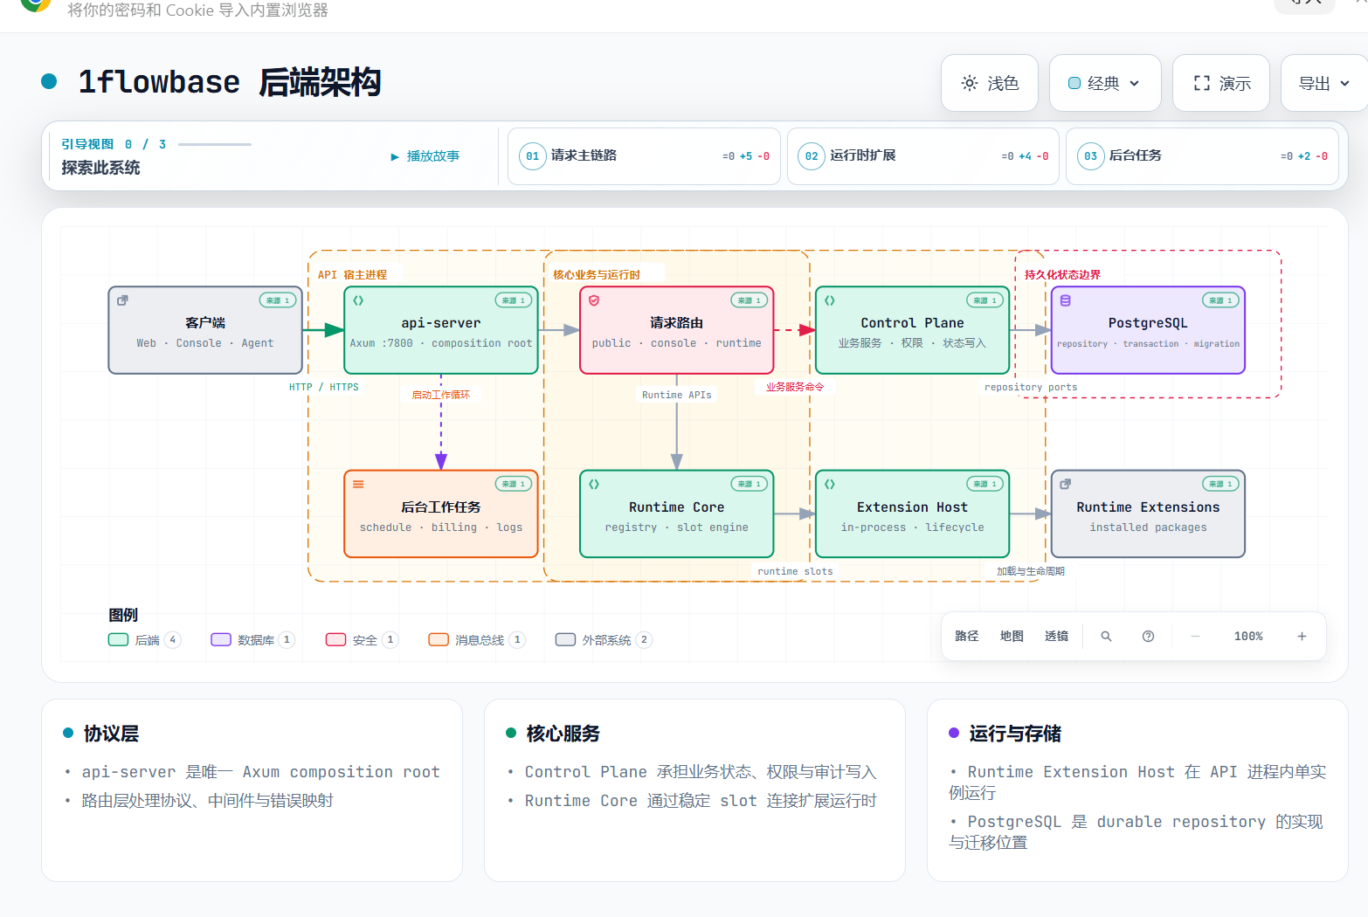The image size is (1368, 917).
Task: Select the 请求路由 node title
Action: 677,323
